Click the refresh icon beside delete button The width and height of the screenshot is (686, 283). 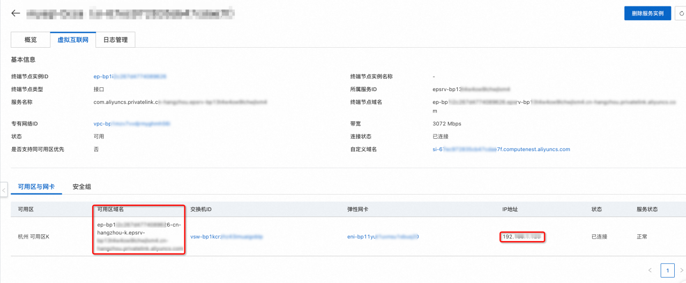681,13
